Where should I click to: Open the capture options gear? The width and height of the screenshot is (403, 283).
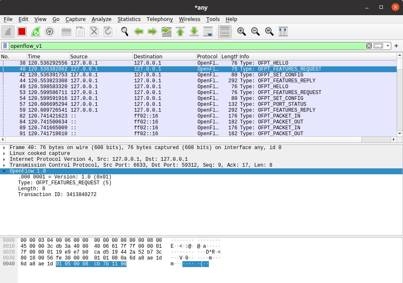pyautogui.click(x=50, y=31)
